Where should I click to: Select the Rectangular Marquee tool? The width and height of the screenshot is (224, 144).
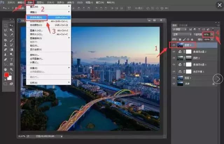point(6,25)
